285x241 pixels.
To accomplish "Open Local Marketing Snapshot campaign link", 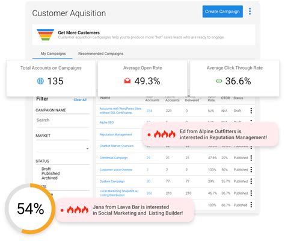I will click(119, 193).
